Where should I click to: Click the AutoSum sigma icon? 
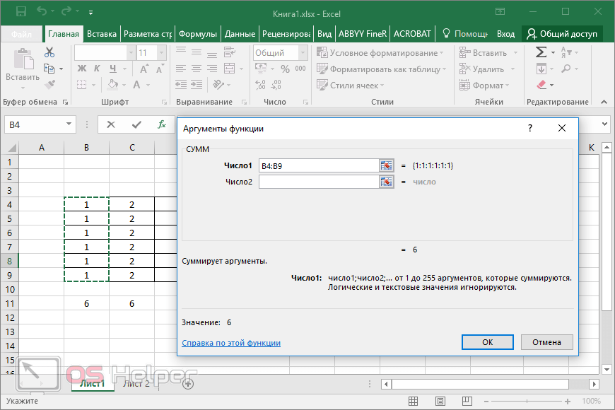[541, 52]
